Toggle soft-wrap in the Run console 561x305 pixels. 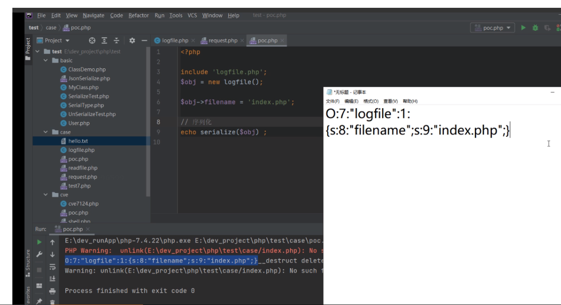point(52,267)
